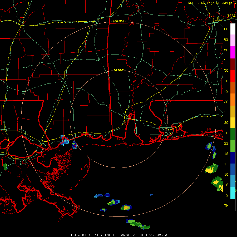Click the light green swatch on the scale

[x=233, y=146]
